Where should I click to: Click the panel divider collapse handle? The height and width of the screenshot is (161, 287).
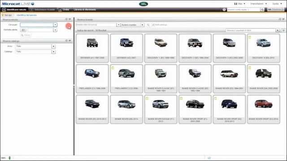click(74, 86)
